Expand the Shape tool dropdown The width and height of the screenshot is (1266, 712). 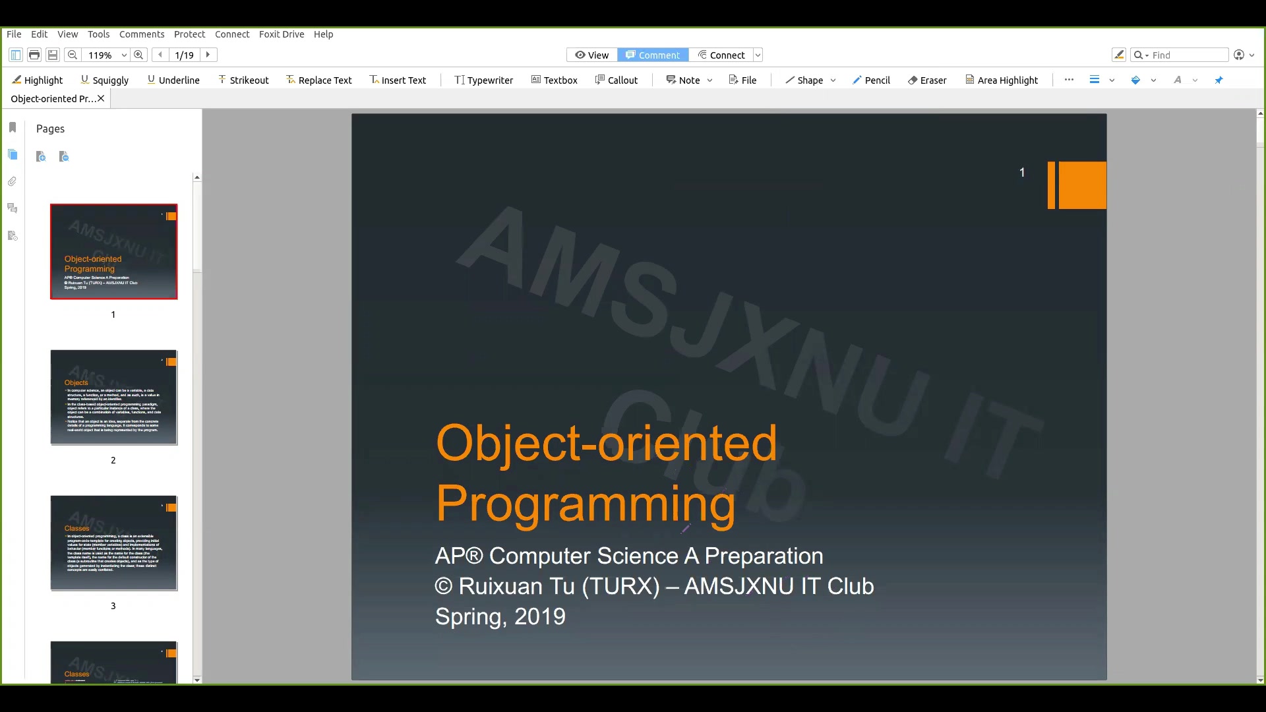(x=832, y=80)
